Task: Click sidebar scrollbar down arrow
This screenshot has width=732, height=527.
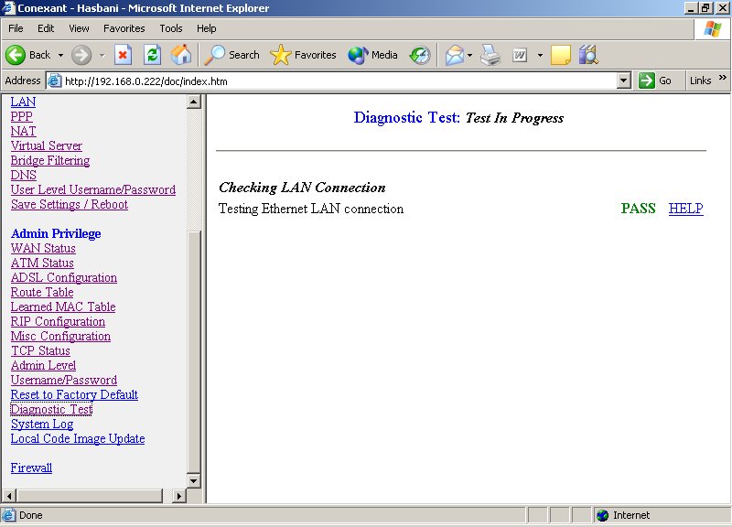Action: [193, 480]
